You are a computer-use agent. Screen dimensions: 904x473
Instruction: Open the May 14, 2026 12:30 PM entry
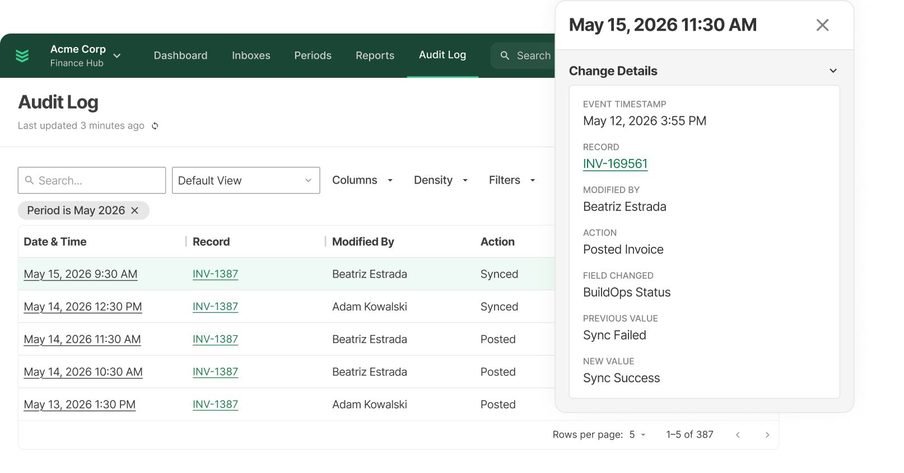point(83,307)
